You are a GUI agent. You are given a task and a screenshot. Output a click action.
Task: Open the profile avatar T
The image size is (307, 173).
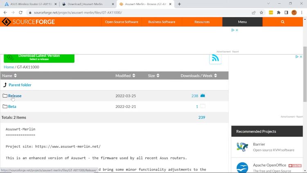[294, 13]
